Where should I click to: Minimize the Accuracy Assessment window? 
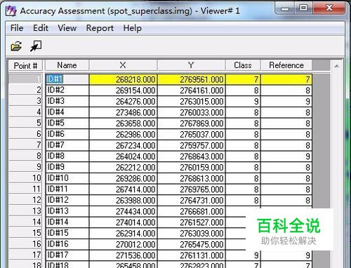coord(285,8)
